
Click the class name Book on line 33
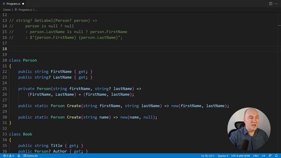click(x=27, y=134)
